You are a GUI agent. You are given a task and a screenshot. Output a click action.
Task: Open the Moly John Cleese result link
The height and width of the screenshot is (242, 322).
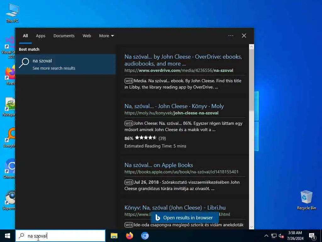point(174,106)
